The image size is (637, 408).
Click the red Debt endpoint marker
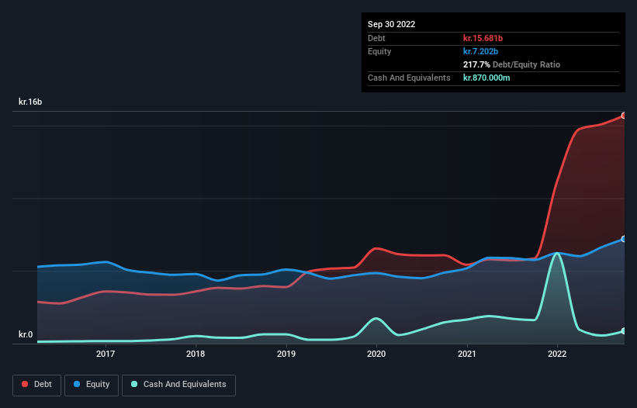click(x=624, y=116)
